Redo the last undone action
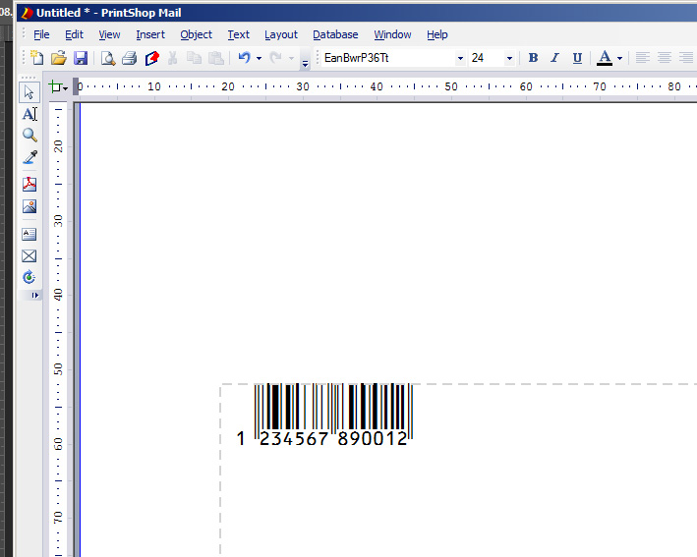 (275, 58)
